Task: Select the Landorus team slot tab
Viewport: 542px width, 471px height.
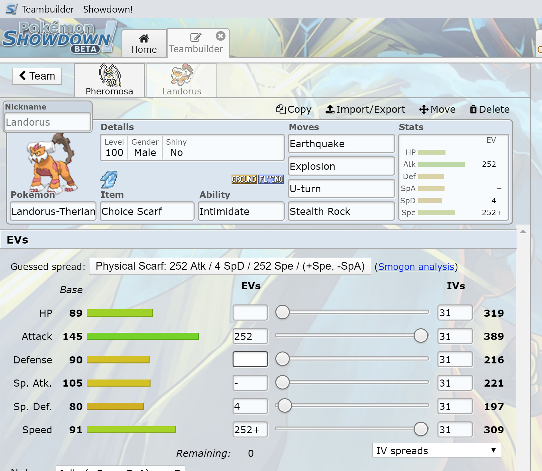Action: [182, 80]
